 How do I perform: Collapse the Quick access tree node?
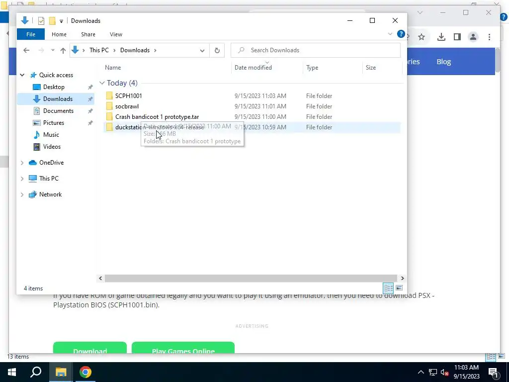pos(22,75)
